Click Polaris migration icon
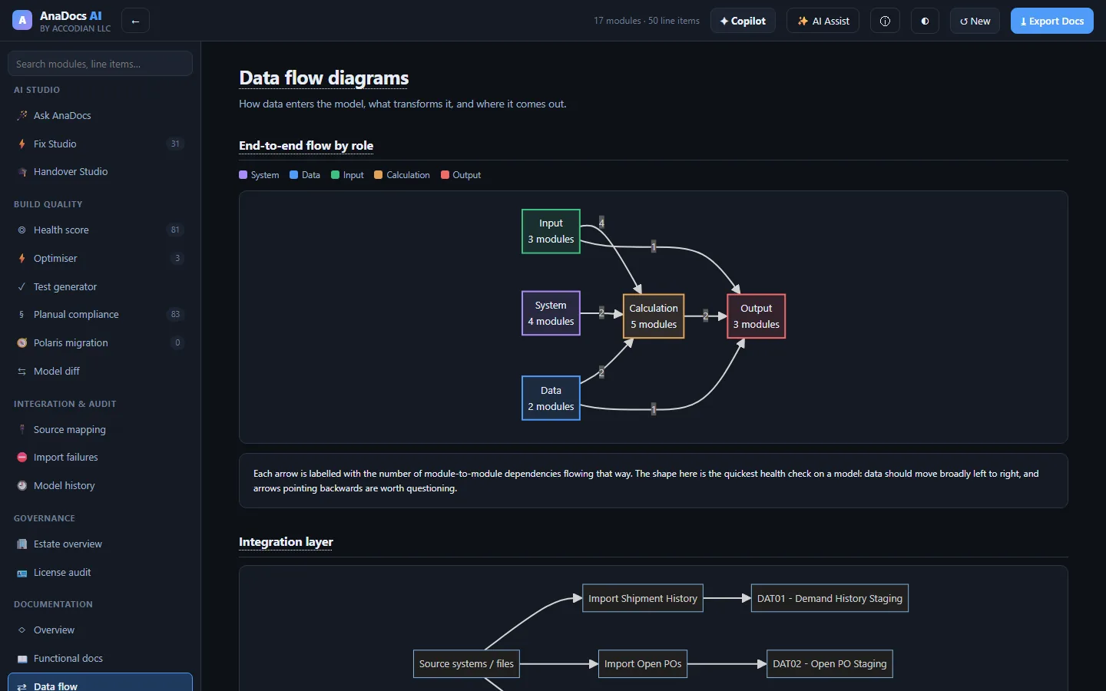This screenshot has height=691, width=1106. coord(22,343)
